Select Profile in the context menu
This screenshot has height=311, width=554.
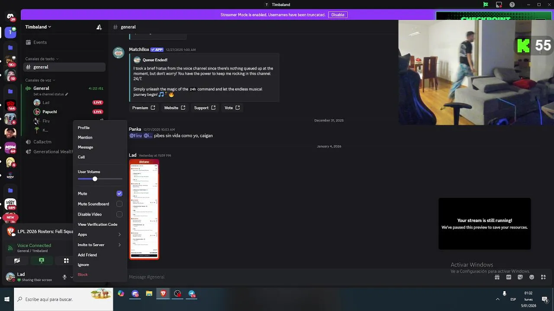coord(100,128)
